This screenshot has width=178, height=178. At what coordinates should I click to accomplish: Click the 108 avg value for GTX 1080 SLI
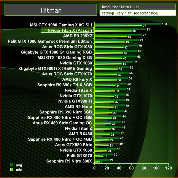tap(164, 24)
